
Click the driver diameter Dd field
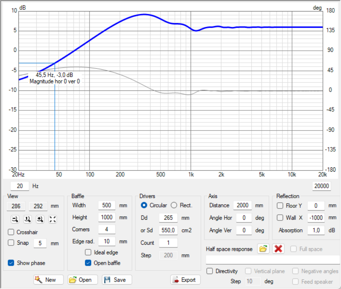(168, 218)
